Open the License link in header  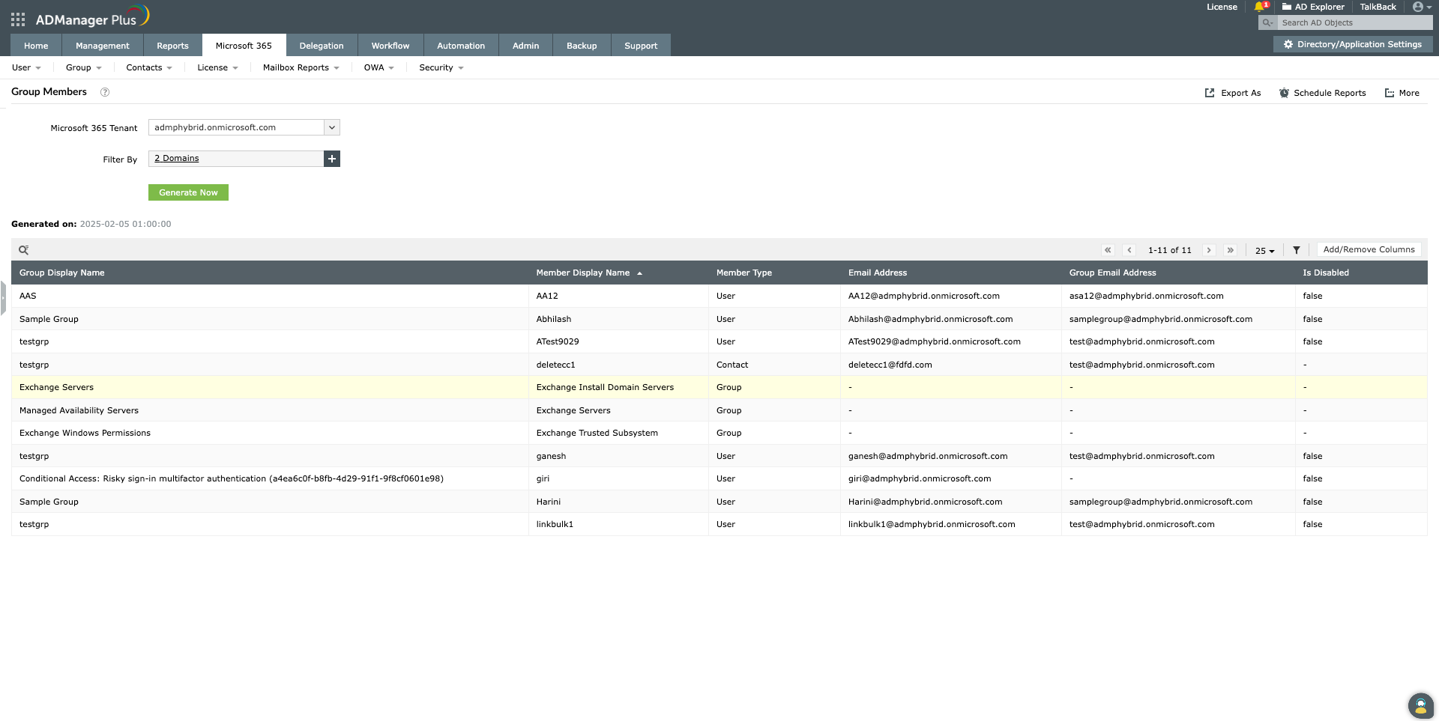pyautogui.click(x=1222, y=7)
